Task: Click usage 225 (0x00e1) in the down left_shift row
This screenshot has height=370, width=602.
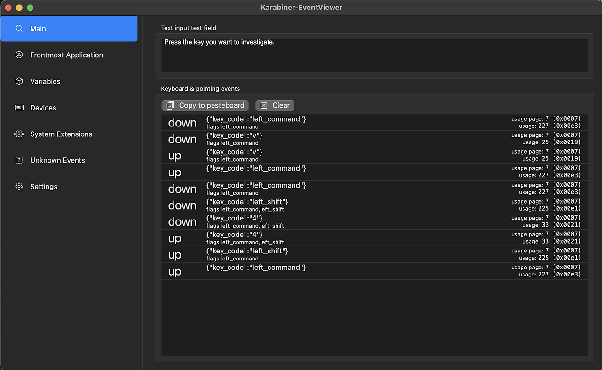Action: (550, 208)
